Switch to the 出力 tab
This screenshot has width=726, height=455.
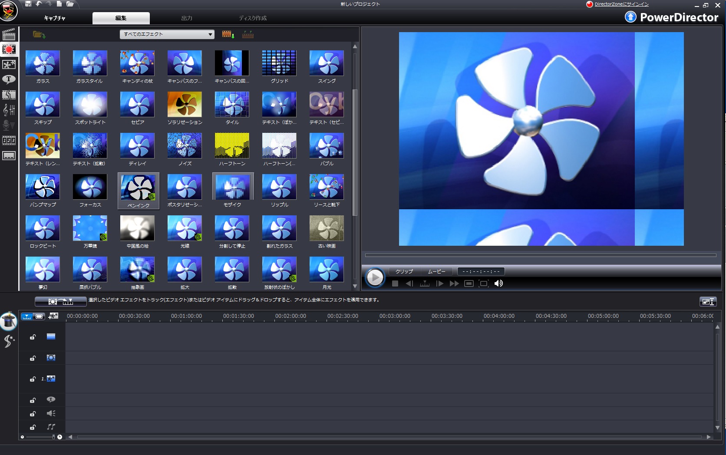tap(187, 18)
